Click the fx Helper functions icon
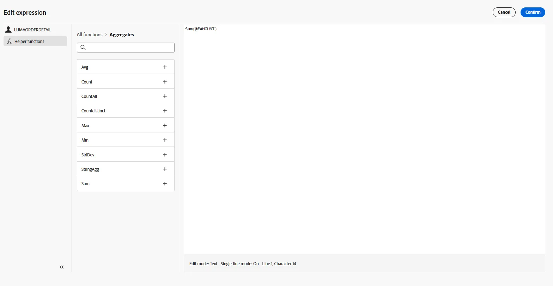 (10, 41)
